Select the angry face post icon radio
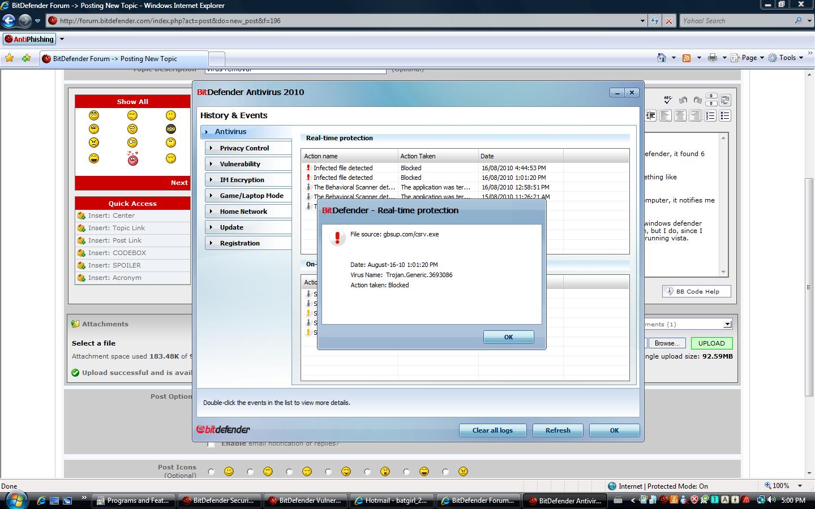 click(445, 472)
